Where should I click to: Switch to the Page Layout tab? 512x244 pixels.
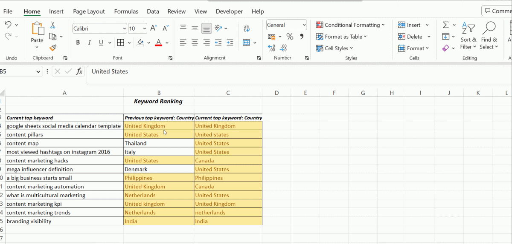[x=89, y=11]
